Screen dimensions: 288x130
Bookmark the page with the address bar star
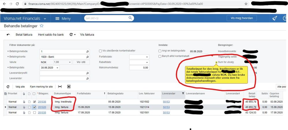tap(246, 4)
